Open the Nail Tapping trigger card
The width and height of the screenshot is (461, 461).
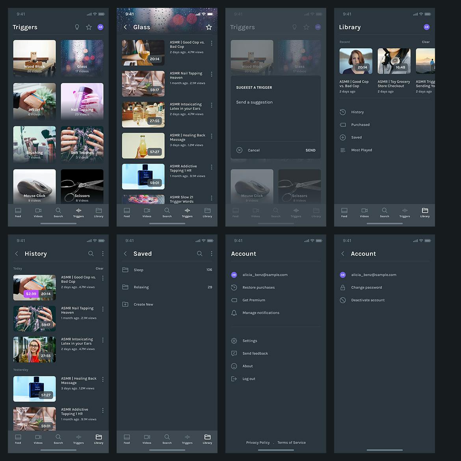(x=82, y=101)
